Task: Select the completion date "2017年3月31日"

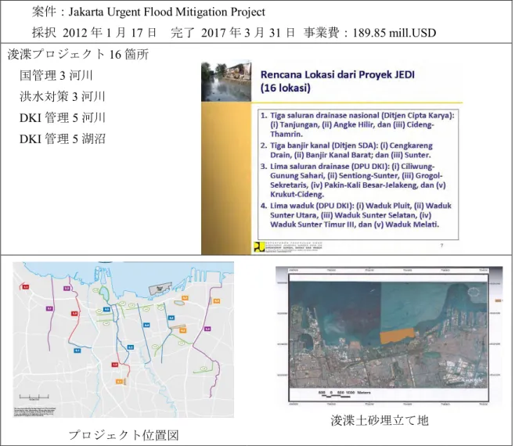Action: [x=248, y=33]
